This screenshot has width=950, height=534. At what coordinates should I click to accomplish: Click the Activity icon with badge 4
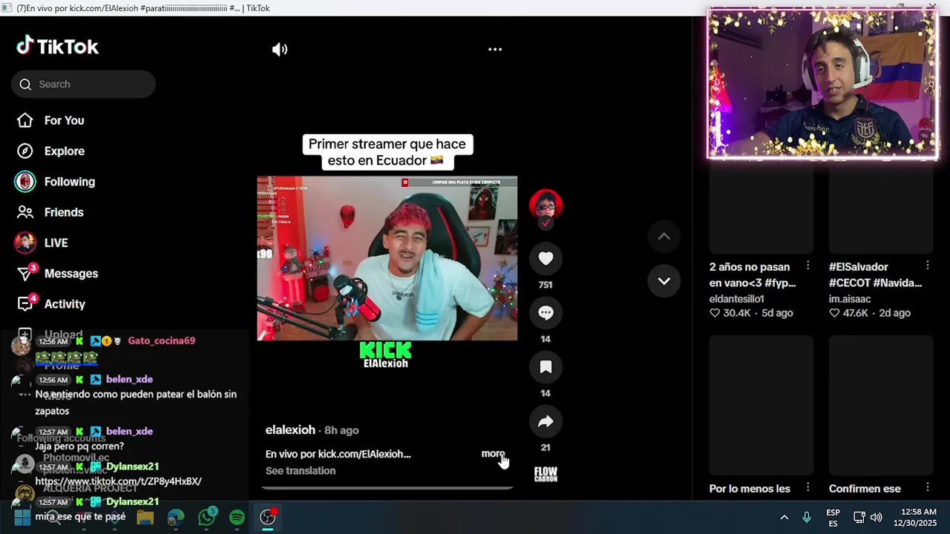[x=26, y=303]
